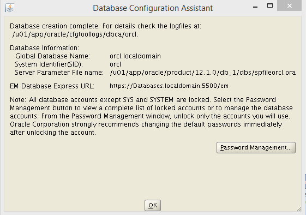Click the window resize grip at bottom corner
Screen dimensions: 306x215
[x=299, y=209]
